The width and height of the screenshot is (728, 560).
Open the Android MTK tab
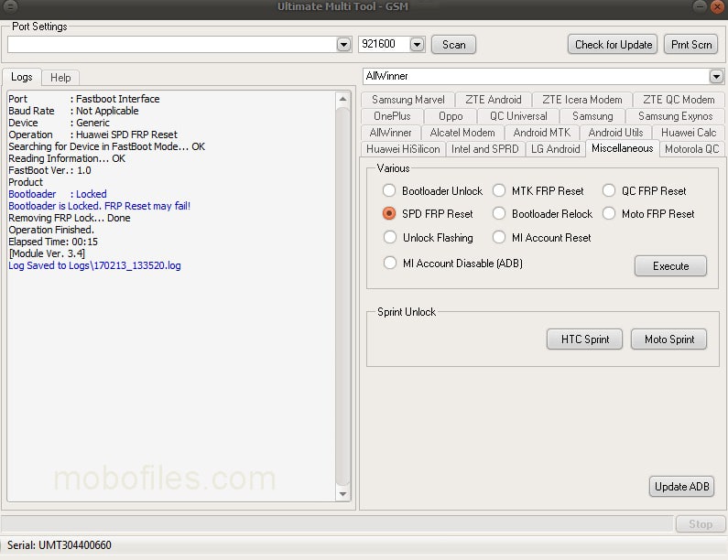point(542,133)
